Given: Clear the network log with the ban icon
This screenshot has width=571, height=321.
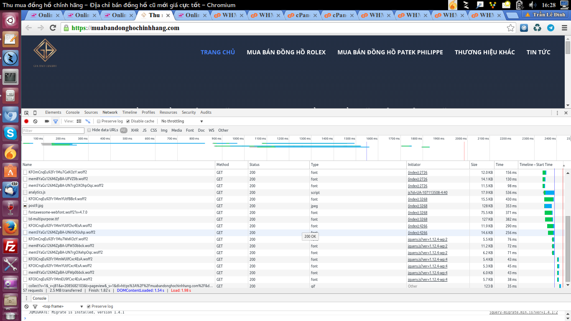Looking at the screenshot, I should click(x=35, y=121).
